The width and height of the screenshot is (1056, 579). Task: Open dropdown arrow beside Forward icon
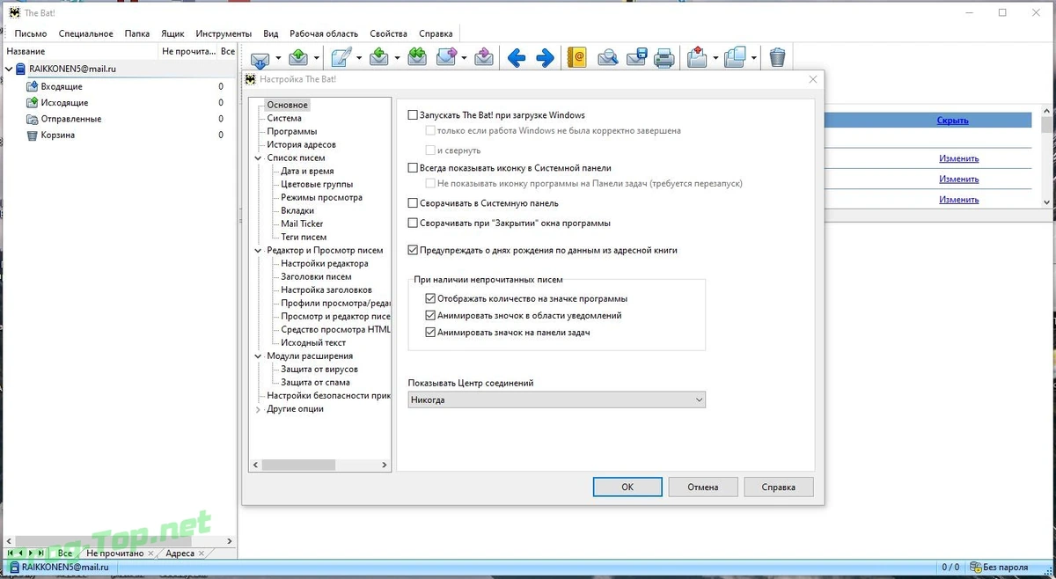click(x=465, y=59)
